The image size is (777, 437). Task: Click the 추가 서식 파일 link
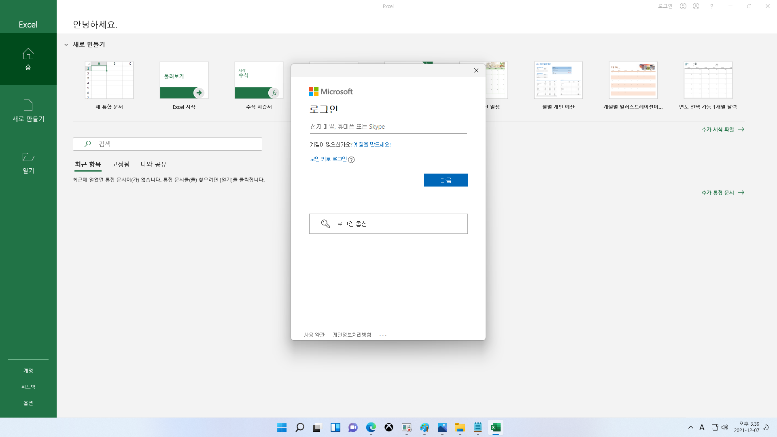tap(723, 129)
